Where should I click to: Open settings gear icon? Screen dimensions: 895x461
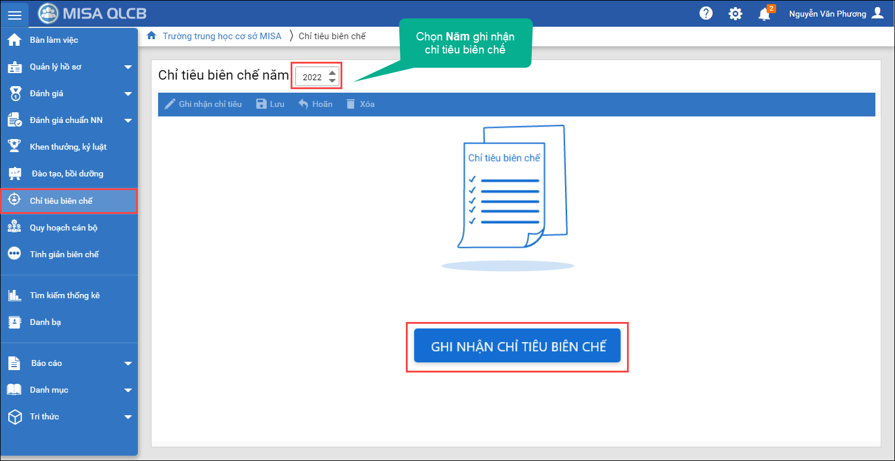pos(735,14)
